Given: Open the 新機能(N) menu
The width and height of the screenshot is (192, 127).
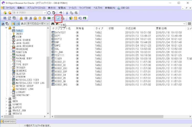Looking at the screenshot, I should point(110,8).
